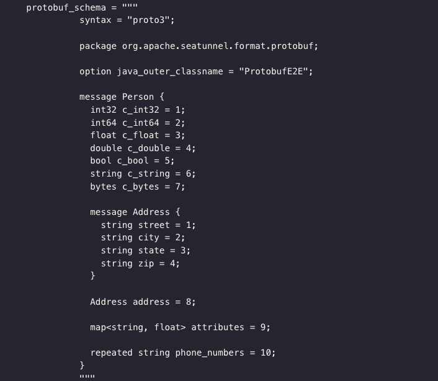Image resolution: width=438 pixels, height=381 pixels.
Task: Place cursor on syntax = "proto3" line
Action: coord(127,20)
